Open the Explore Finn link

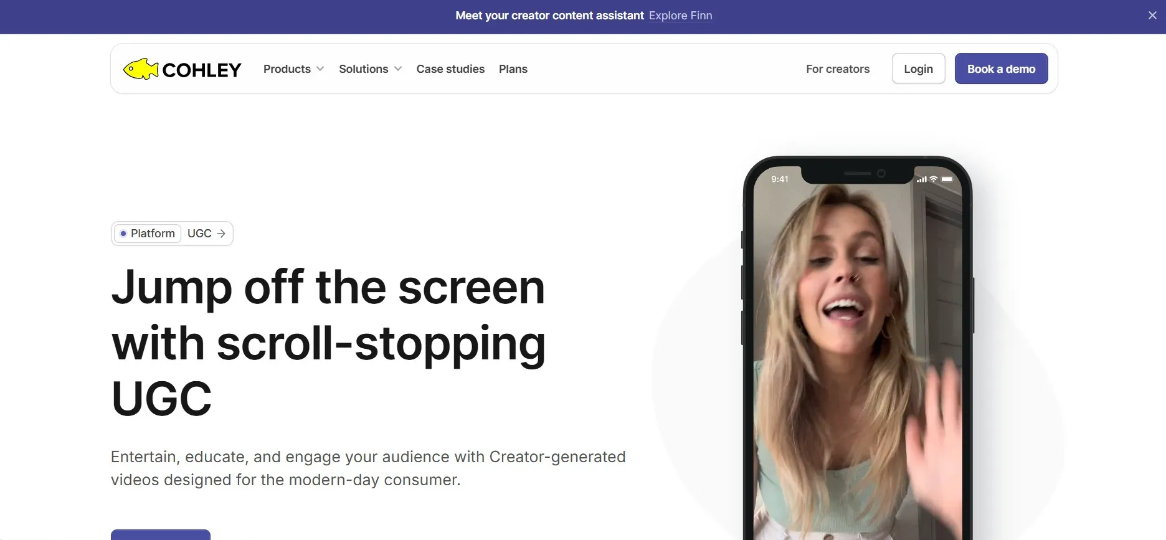[x=680, y=16]
